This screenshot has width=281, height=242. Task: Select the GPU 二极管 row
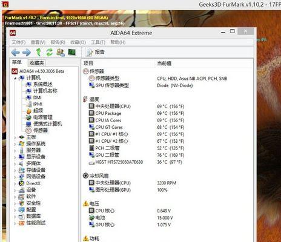(168, 155)
